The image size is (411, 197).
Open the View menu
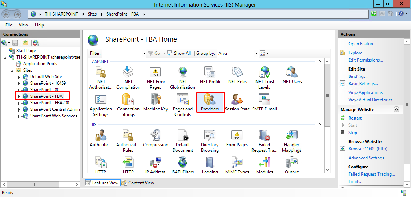point(23,25)
